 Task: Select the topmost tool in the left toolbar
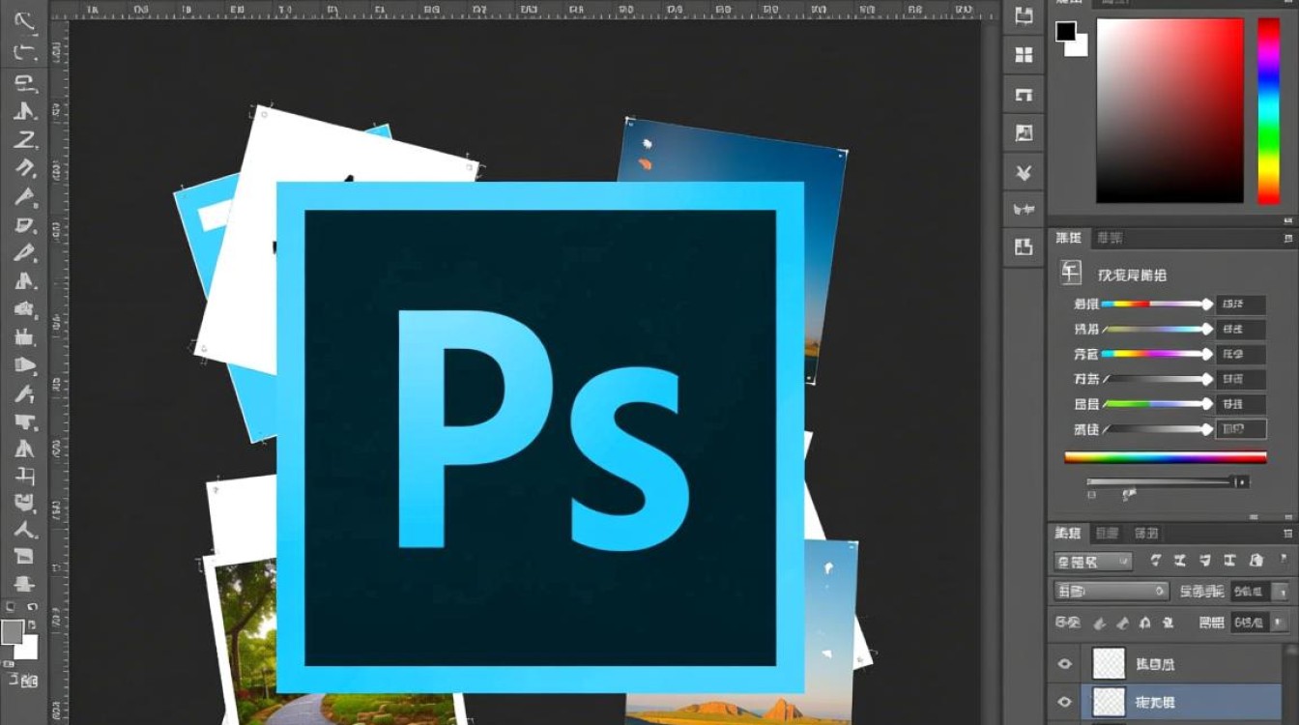pos(23,20)
